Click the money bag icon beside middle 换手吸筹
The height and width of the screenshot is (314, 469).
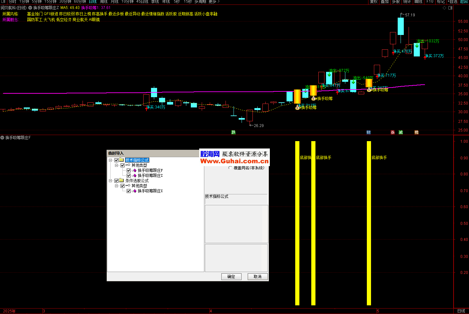click(314, 98)
